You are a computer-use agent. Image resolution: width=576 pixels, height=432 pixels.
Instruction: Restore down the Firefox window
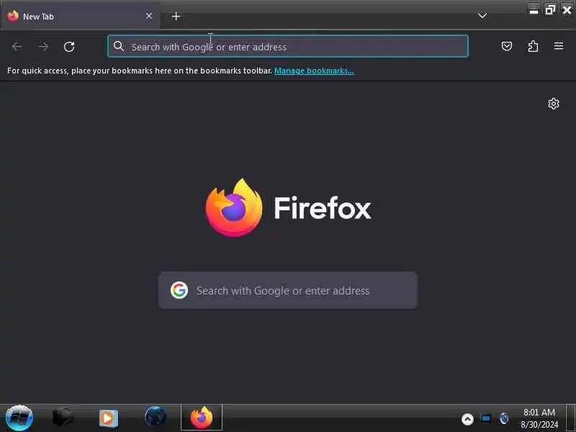click(550, 9)
